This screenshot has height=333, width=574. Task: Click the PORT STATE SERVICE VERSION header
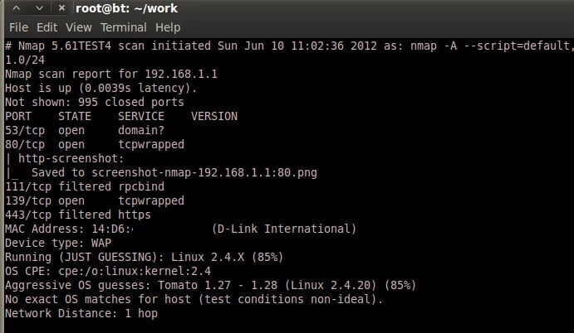tap(121, 117)
